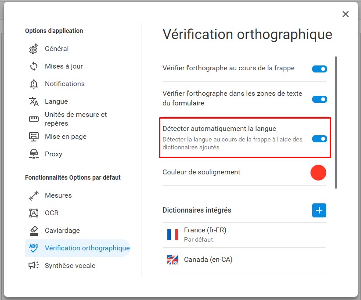Open the OCR text recognition icon
Viewport: 361px width, 300px height.
point(34,213)
